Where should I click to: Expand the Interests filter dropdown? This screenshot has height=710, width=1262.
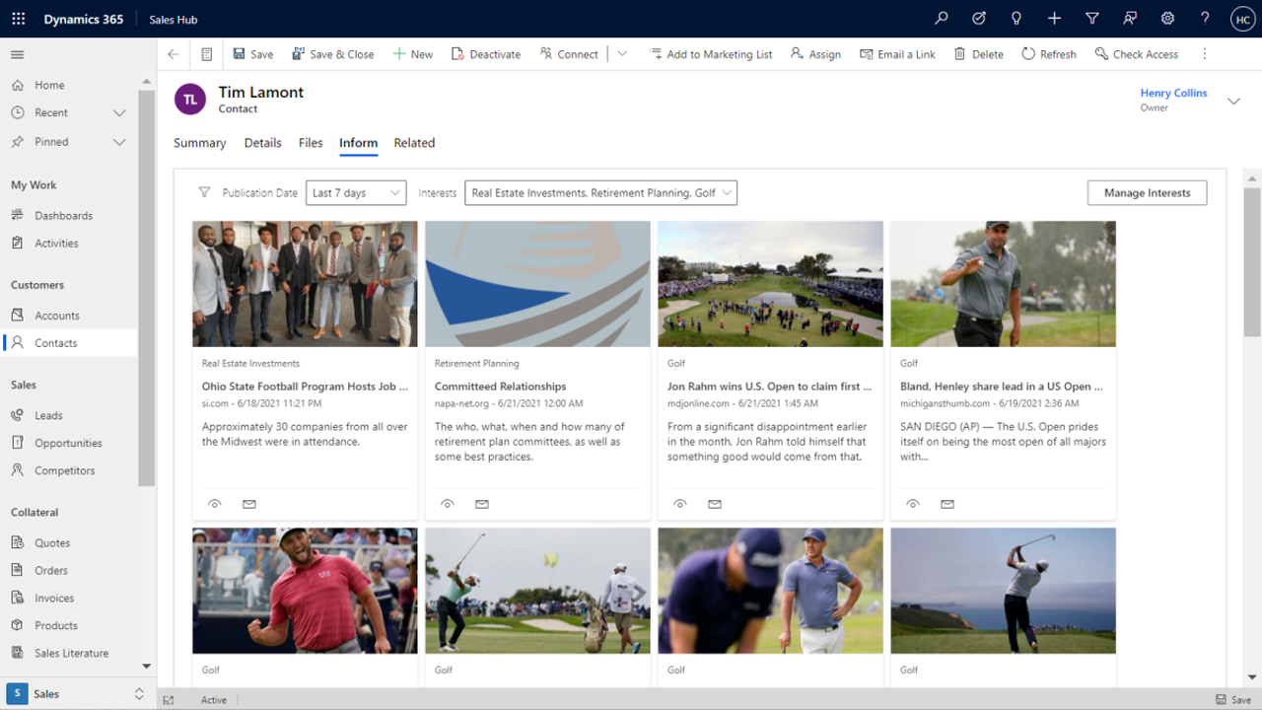[600, 193]
